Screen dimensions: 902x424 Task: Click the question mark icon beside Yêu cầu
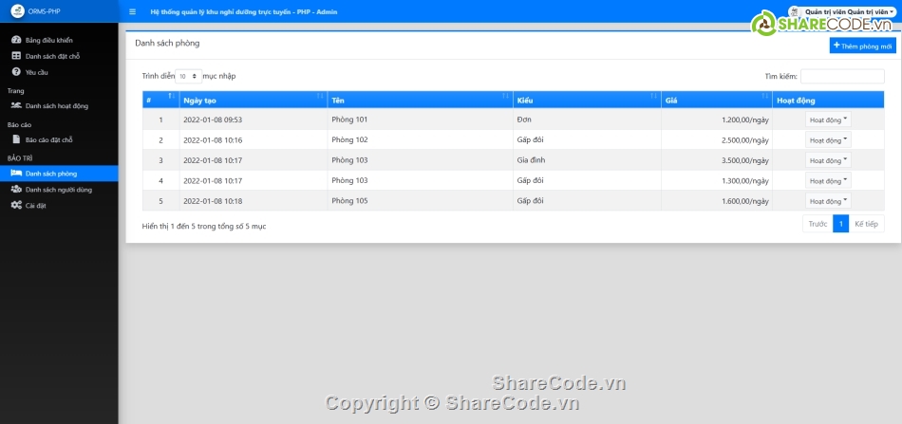(16, 71)
